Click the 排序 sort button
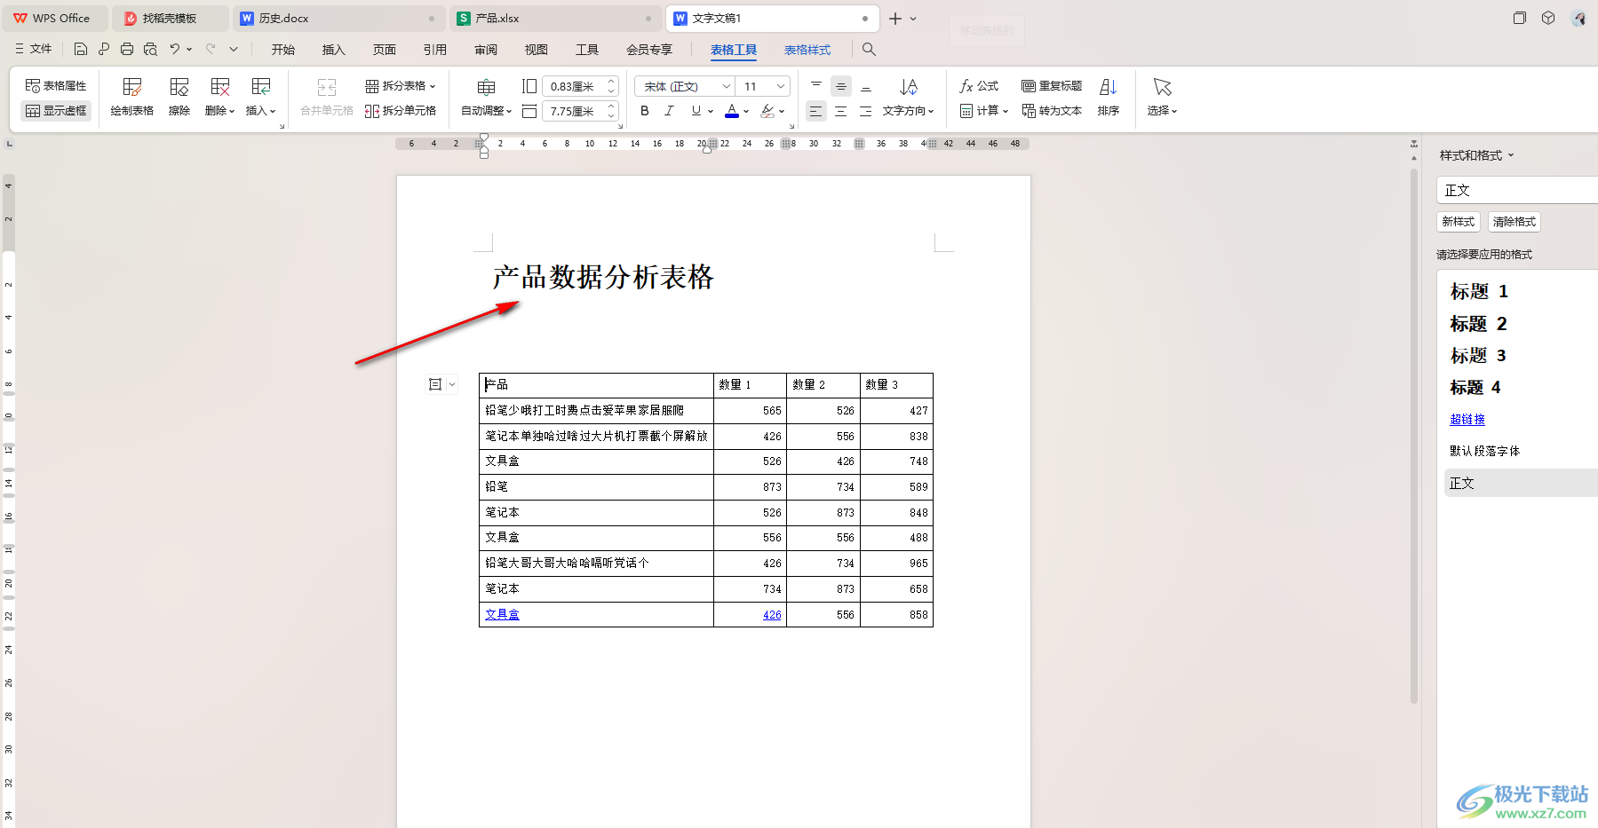This screenshot has width=1598, height=828. [x=1109, y=98]
